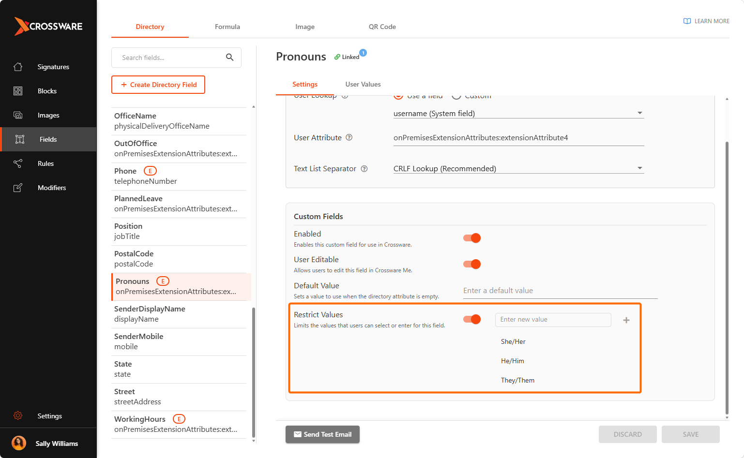Show help for User Attribute

pyautogui.click(x=349, y=137)
